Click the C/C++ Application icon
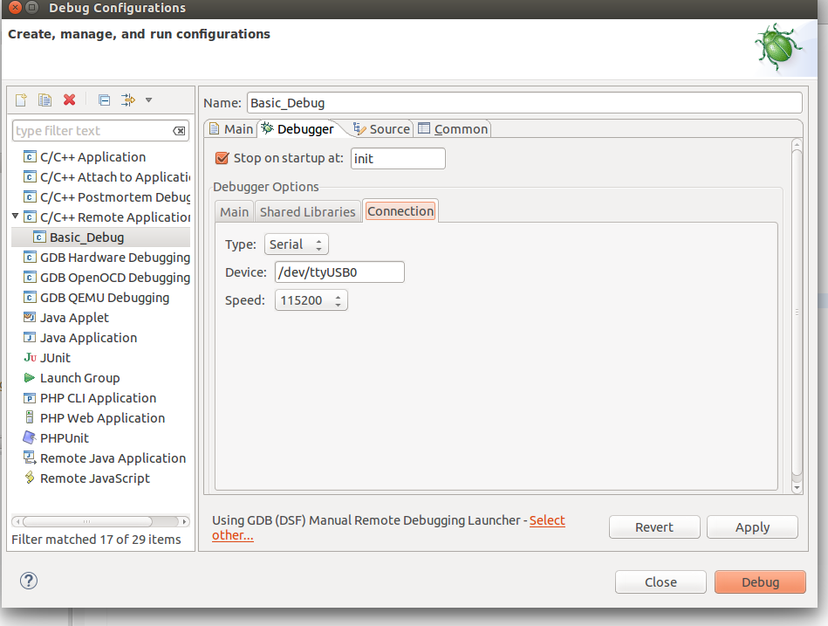This screenshot has width=828, height=626. pyautogui.click(x=30, y=157)
